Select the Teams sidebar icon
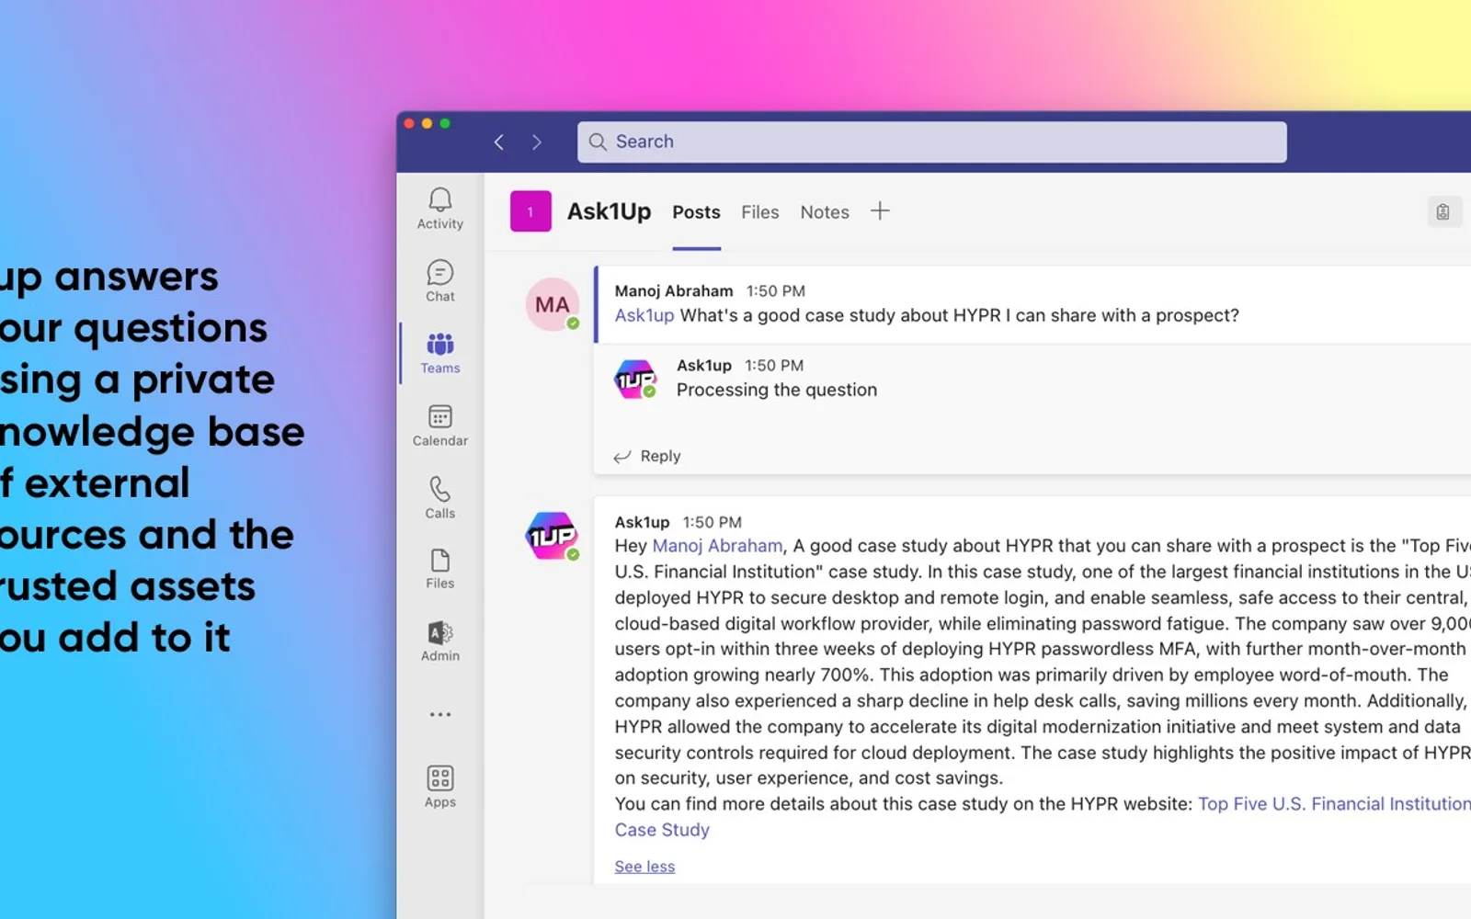The image size is (1471, 919). (x=439, y=353)
